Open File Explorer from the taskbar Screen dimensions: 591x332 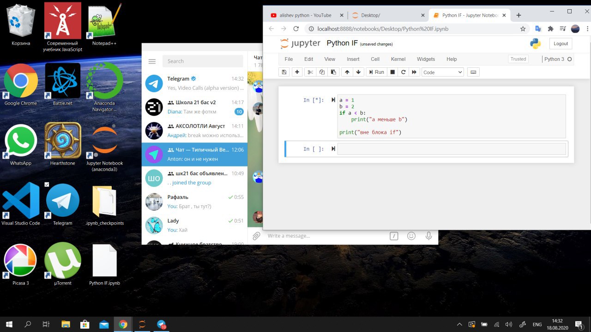click(66, 324)
